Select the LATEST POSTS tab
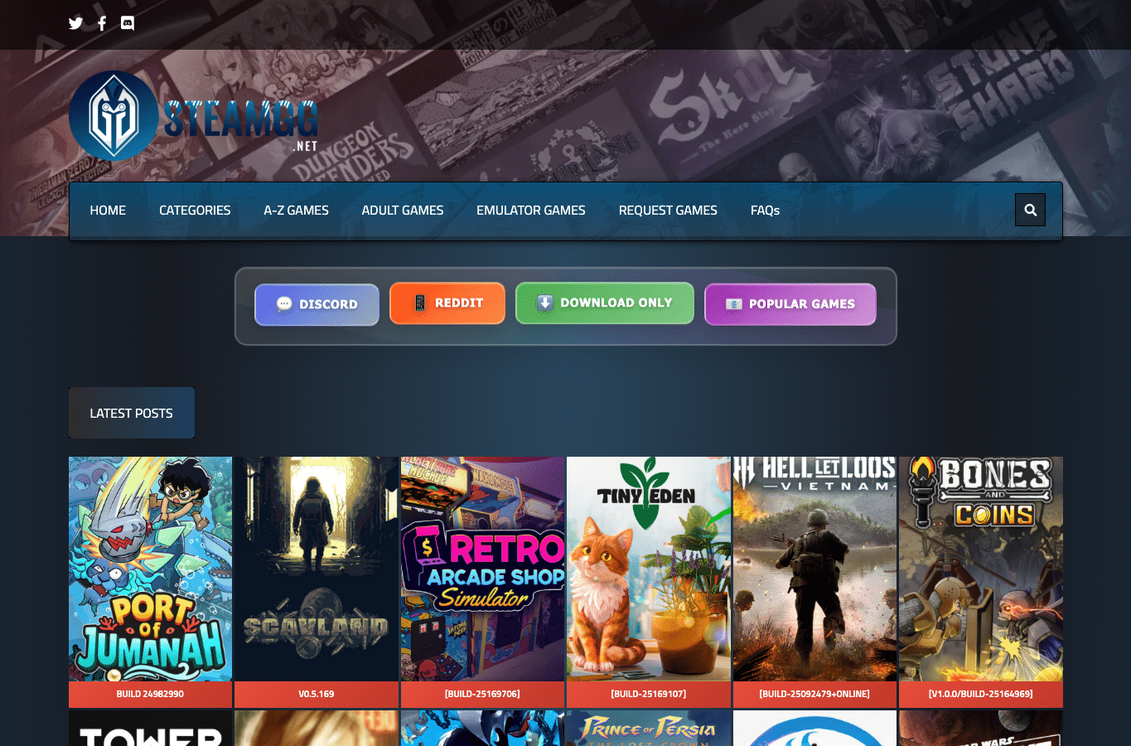This screenshot has width=1131, height=746. 132,413
